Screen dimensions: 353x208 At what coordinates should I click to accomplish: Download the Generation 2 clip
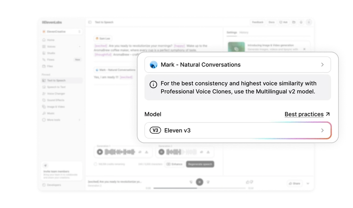(208, 152)
